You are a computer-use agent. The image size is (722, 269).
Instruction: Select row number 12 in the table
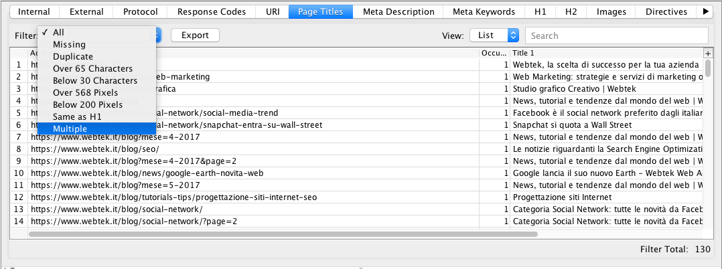19,197
